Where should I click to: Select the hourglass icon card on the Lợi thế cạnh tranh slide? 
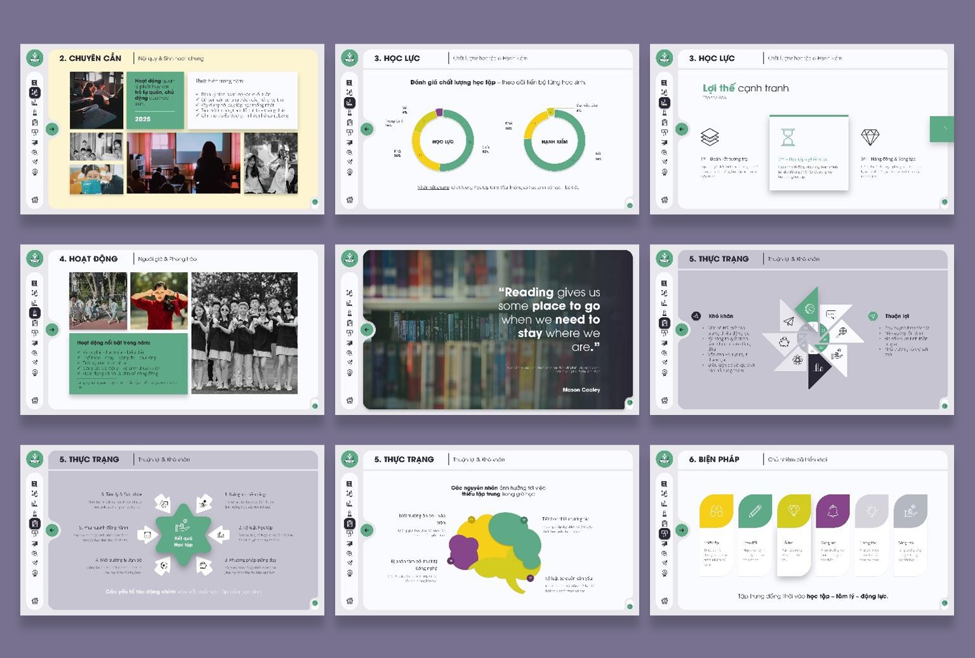point(808,152)
